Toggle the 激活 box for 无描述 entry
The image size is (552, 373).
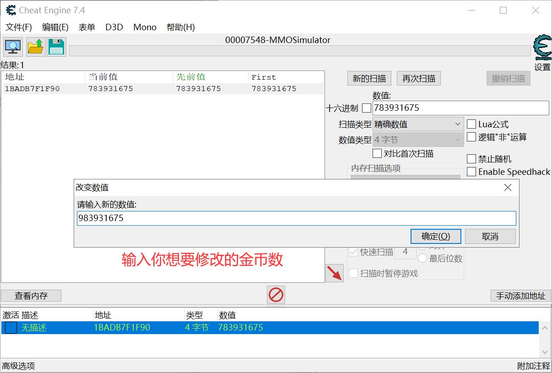[x=11, y=328]
